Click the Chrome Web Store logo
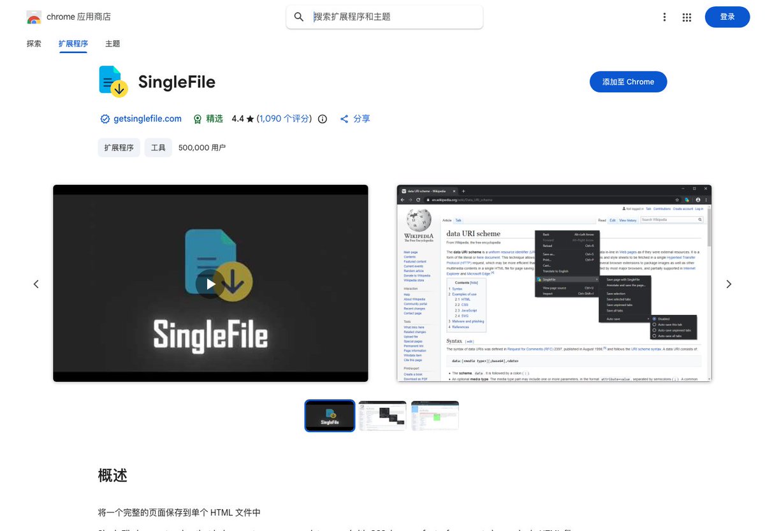The width and height of the screenshot is (765, 531). coord(34,17)
